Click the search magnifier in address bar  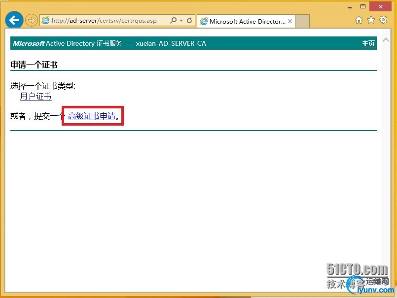(173, 20)
